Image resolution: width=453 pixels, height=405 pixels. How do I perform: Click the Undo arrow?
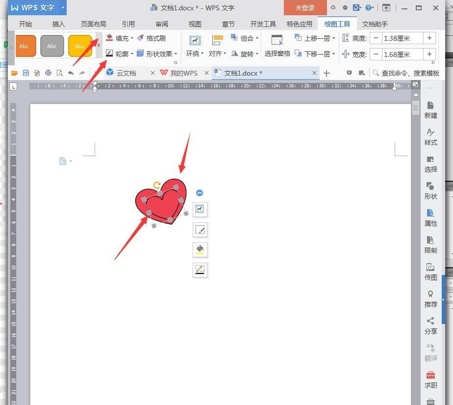click(x=71, y=73)
